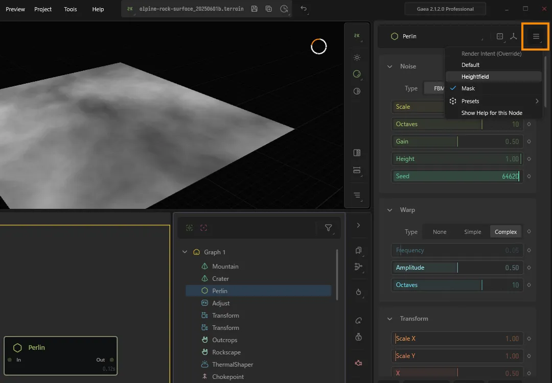This screenshot has height=383, width=552.
Task: Collapse the Noise section
Action: click(x=389, y=66)
